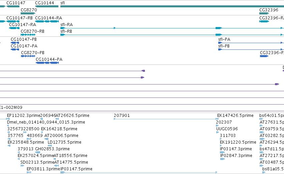The height and width of the screenshot is (174, 284).
Task: Select the UUGC0596 EST label
Action: pos(227,129)
